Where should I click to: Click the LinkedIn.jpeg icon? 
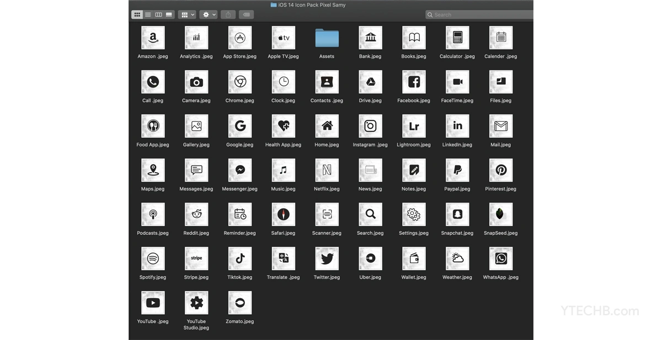coord(457,126)
